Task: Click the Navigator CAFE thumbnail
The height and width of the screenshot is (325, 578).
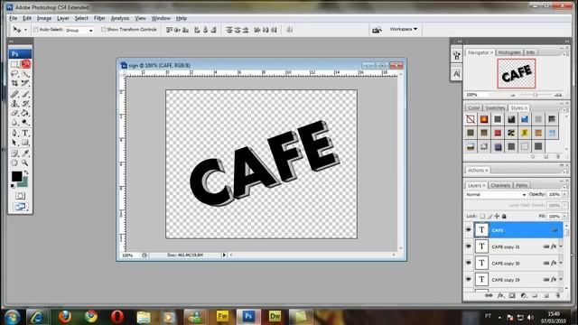Action: (516, 74)
